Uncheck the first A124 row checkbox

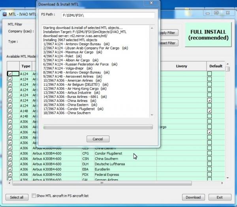(10, 73)
